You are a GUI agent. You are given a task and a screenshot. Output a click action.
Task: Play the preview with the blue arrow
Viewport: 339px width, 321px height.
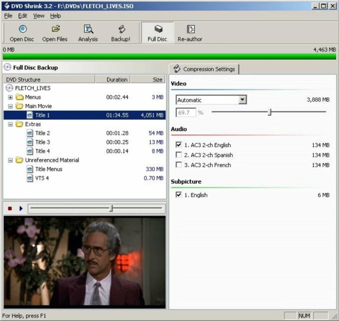(21, 209)
